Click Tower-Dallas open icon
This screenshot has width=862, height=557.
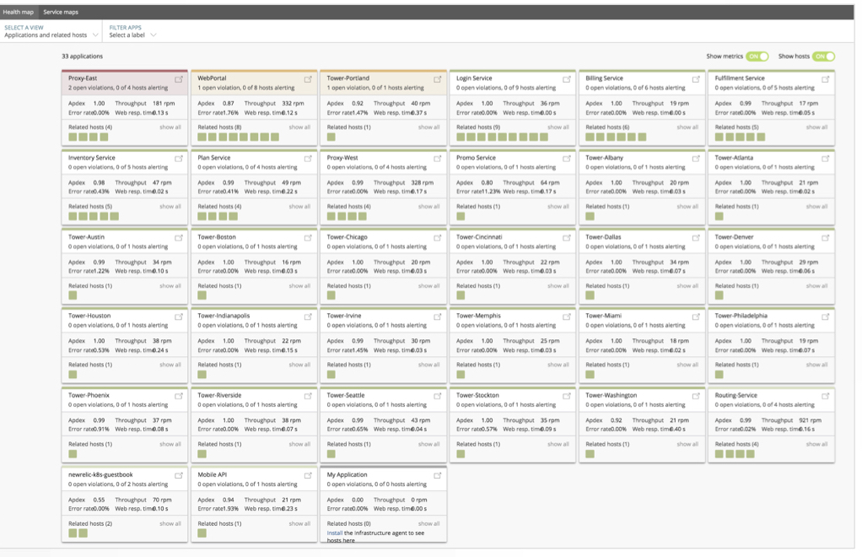696,237
